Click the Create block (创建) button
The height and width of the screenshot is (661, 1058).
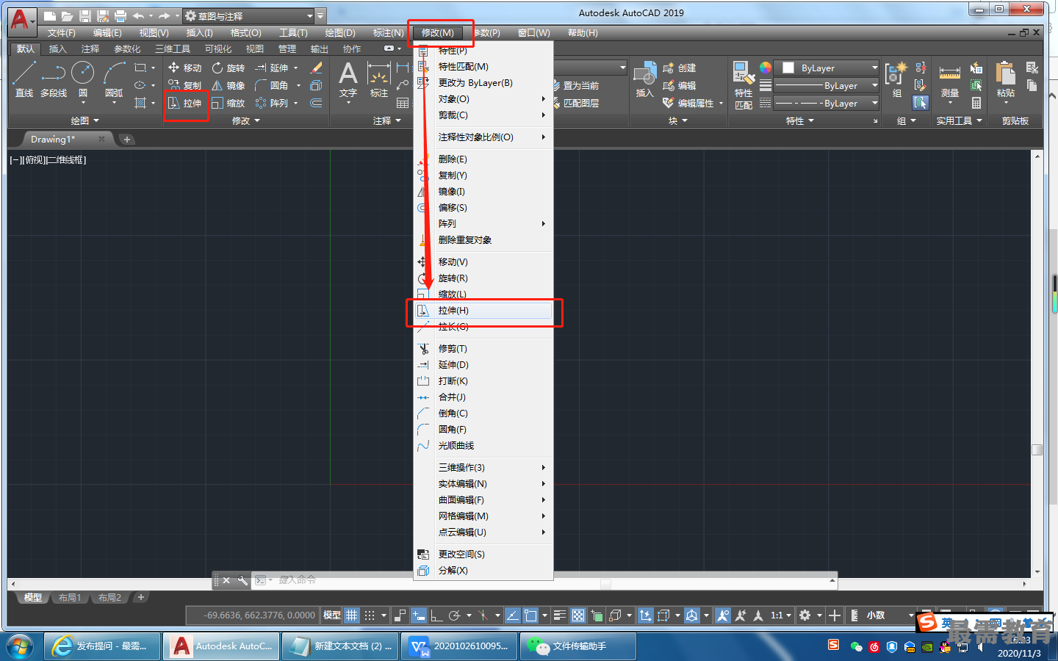point(679,68)
